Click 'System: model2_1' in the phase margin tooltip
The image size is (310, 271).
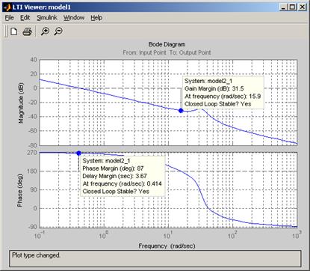coord(106,161)
